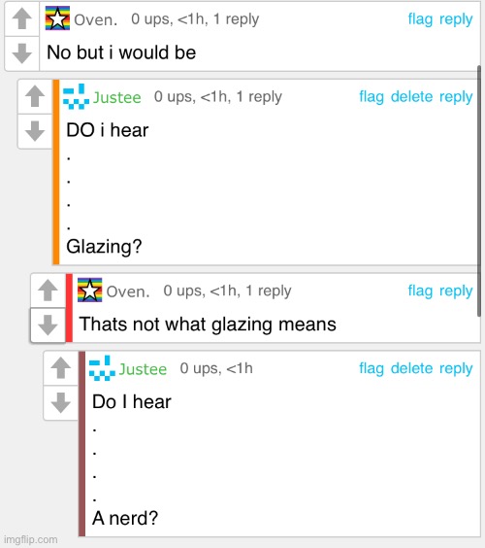Open Oven's rainbow star avatar on top comment

click(57, 18)
